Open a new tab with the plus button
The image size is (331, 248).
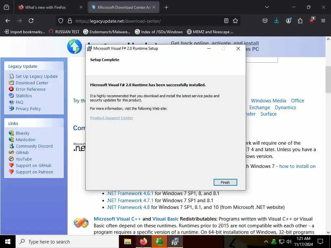166,7
